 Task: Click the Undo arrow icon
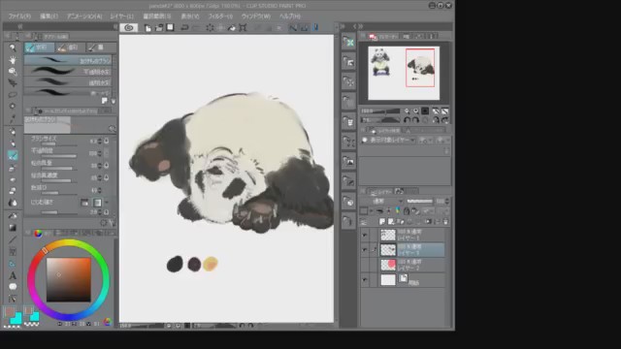click(x=184, y=28)
